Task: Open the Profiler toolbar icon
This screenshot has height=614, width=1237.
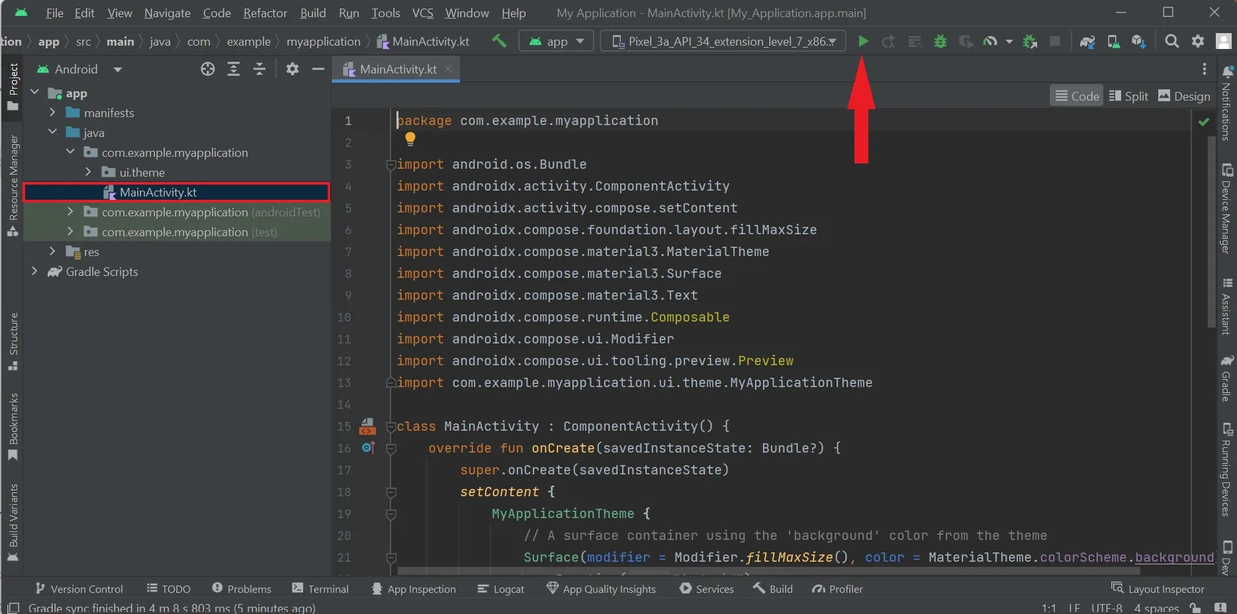Action: (x=991, y=41)
